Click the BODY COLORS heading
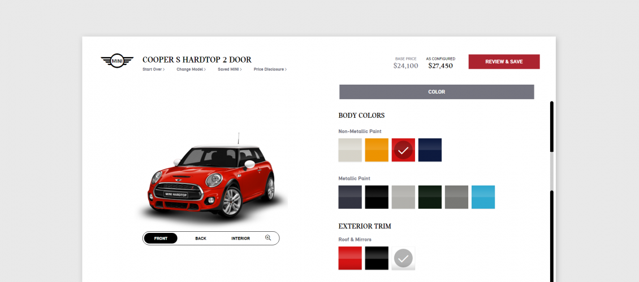 361,116
